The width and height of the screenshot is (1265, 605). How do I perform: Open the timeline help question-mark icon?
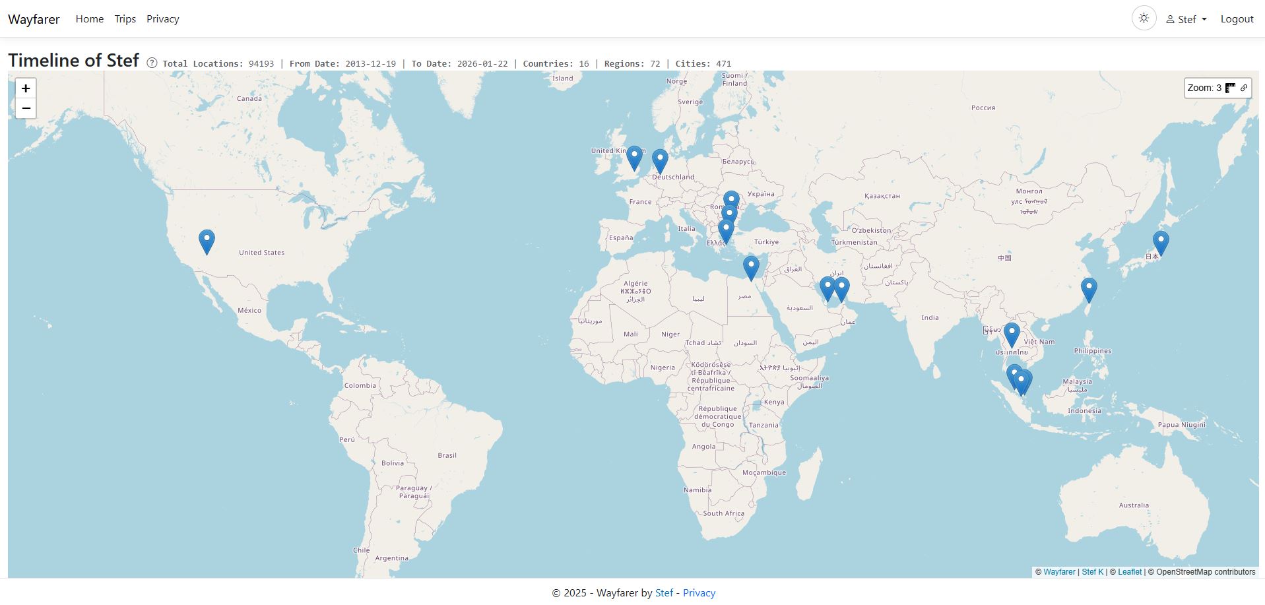tap(152, 63)
